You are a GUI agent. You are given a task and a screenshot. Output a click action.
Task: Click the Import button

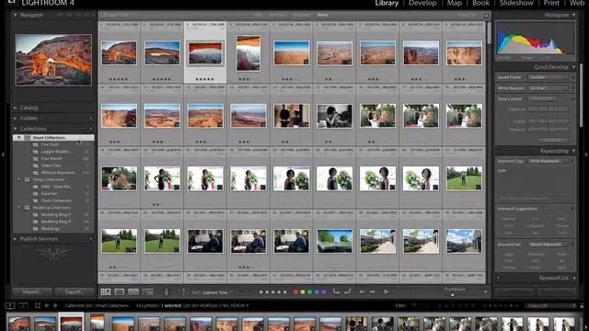[32, 291]
